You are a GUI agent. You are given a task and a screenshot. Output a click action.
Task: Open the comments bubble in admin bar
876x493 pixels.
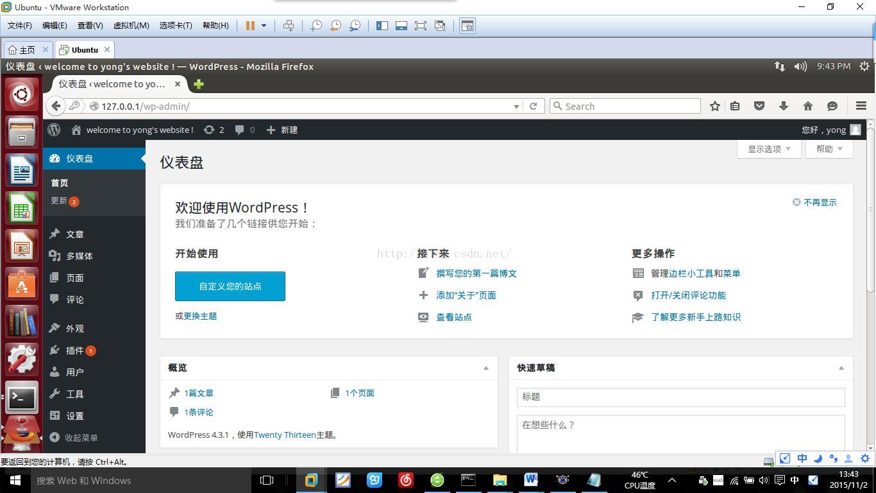[244, 130]
